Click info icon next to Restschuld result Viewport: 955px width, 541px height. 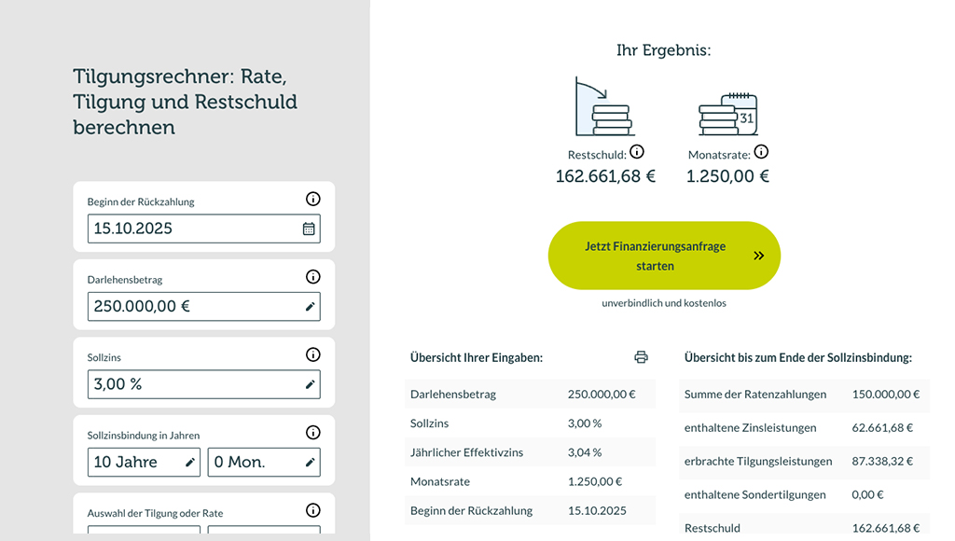point(637,152)
